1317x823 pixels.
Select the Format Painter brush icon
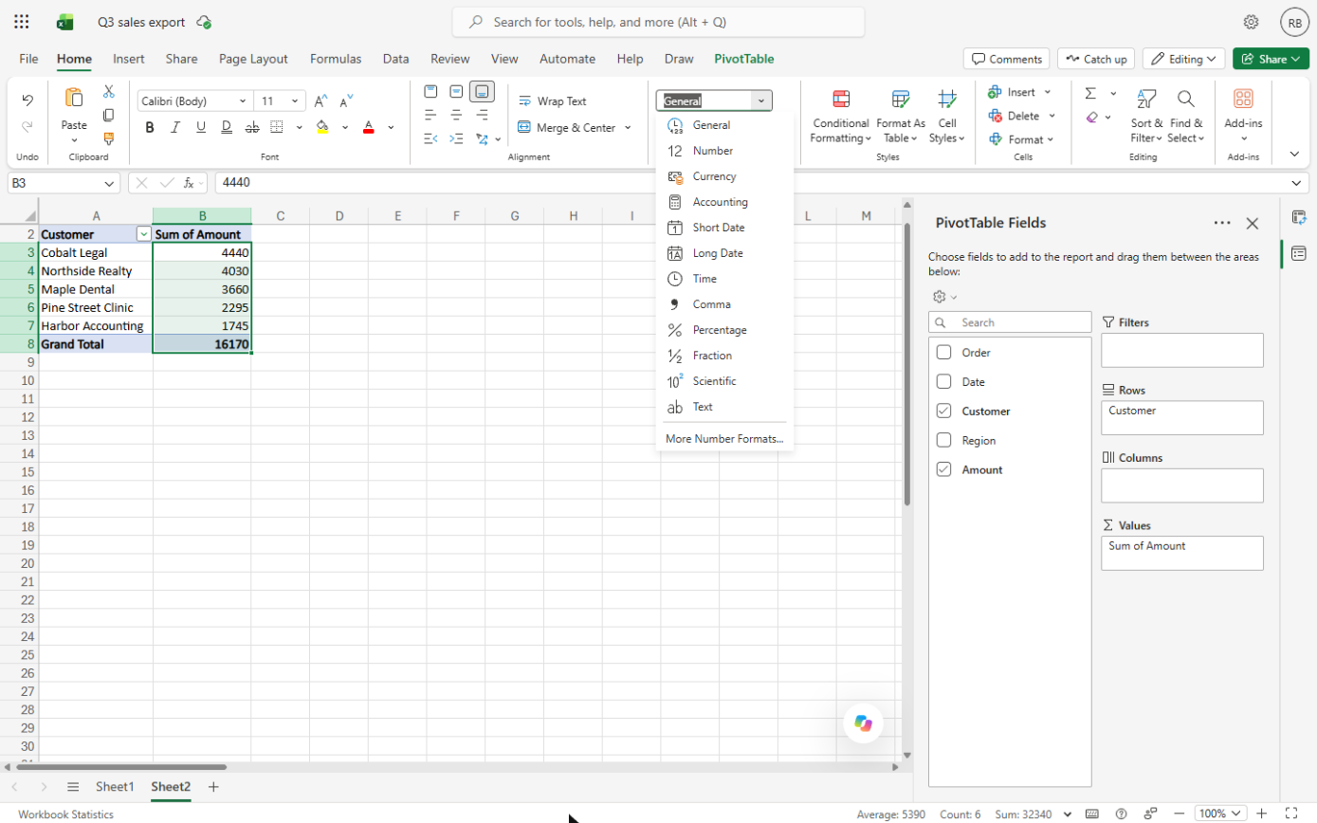pyautogui.click(x=109, y=138)
